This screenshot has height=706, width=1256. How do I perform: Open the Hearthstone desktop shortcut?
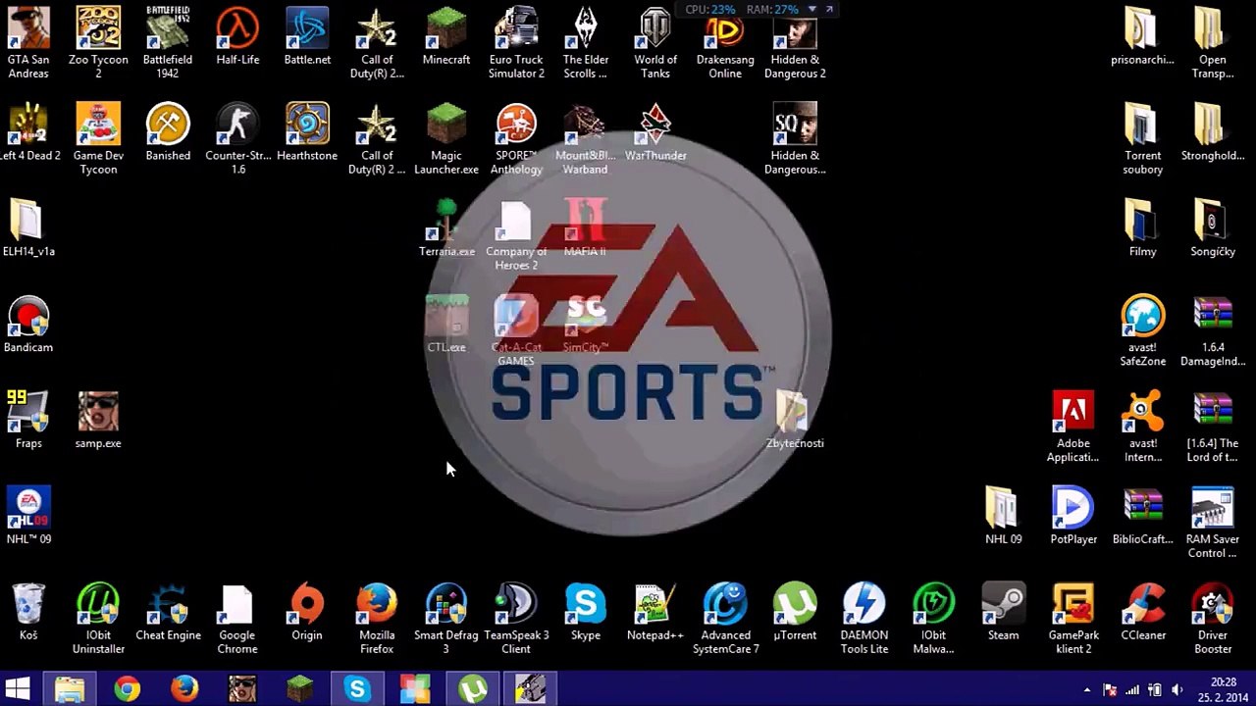[307, 132]
